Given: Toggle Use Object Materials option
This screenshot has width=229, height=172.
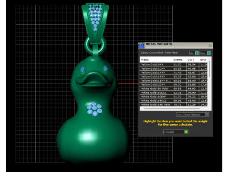Looking at the screenshot, I should point(192,114).
